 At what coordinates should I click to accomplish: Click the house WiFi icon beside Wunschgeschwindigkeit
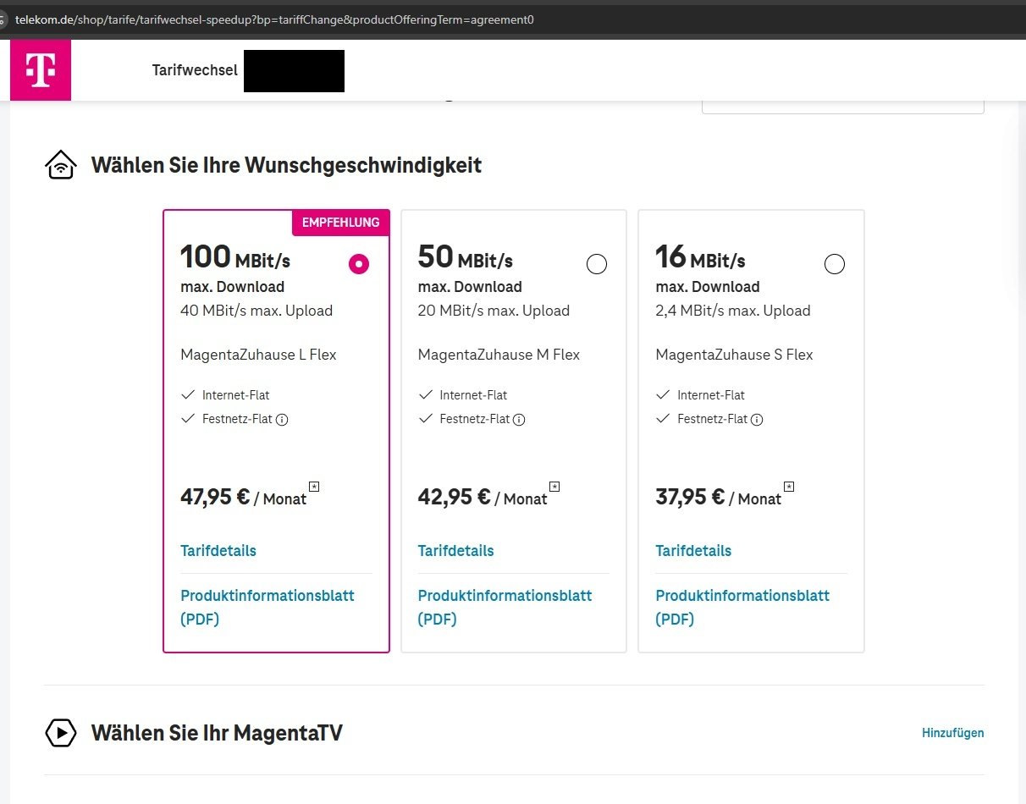[60, 165]
